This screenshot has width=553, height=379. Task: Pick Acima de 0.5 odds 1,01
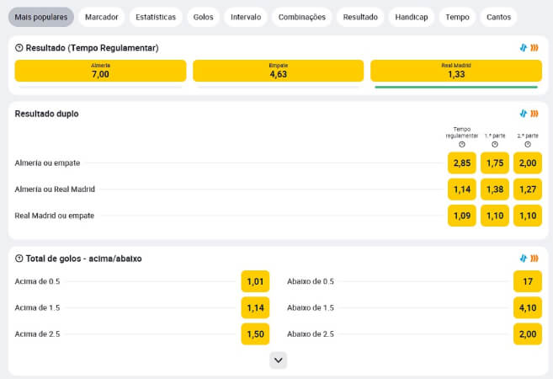click(255, 281)
